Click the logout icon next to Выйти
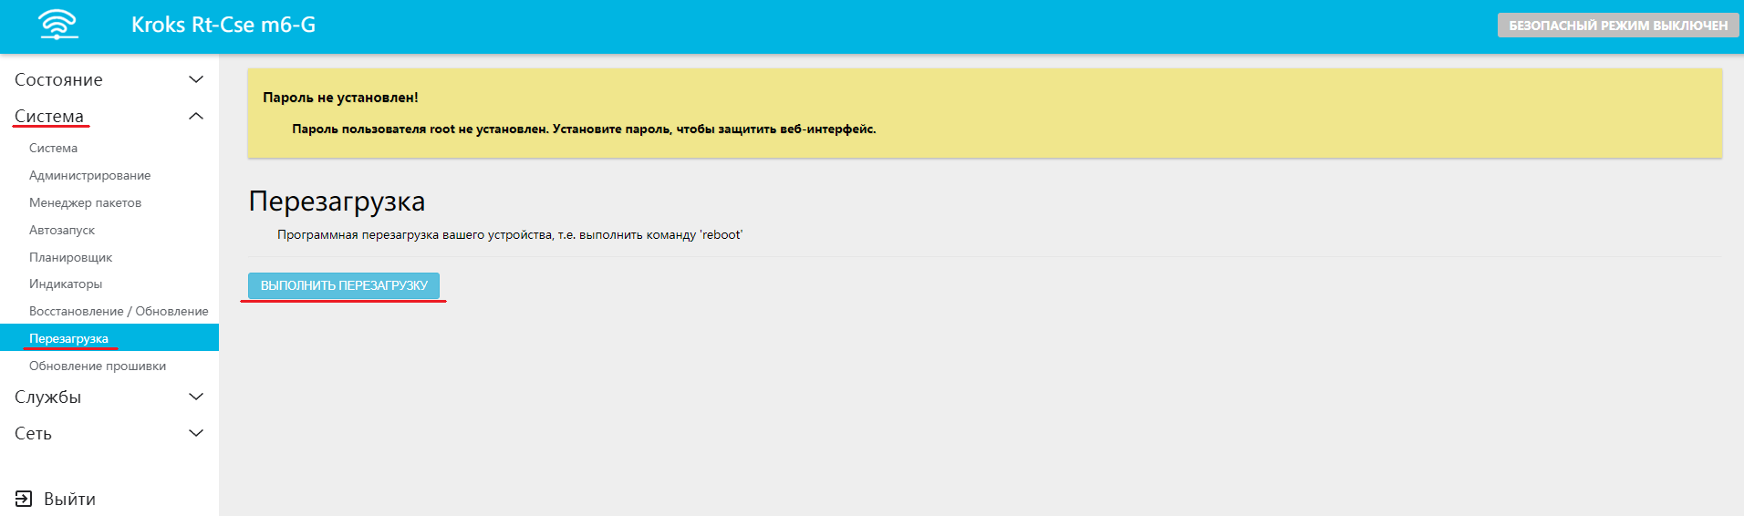Screen dimensions: 1744x516 [x=24, y=499]
